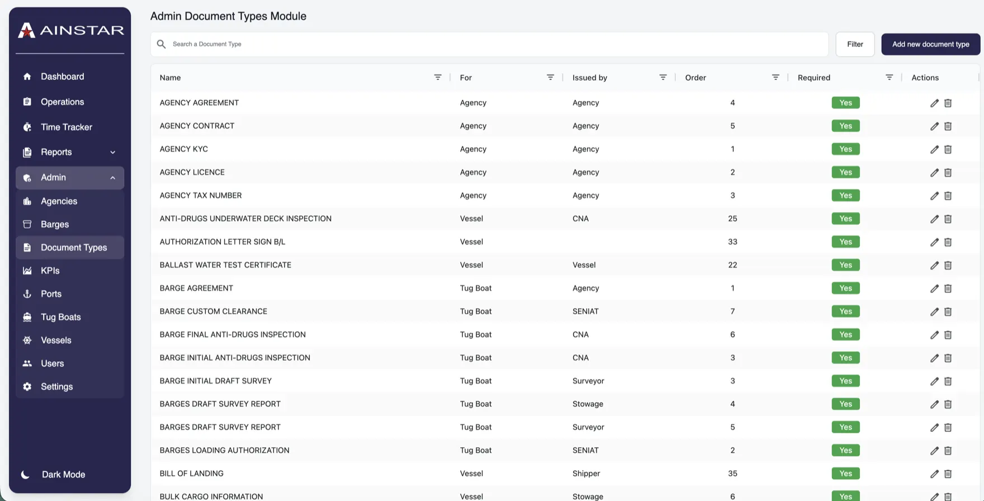Click the Filter button
The width and height of the screenshot is (984, 501).
tap(855, 44)
